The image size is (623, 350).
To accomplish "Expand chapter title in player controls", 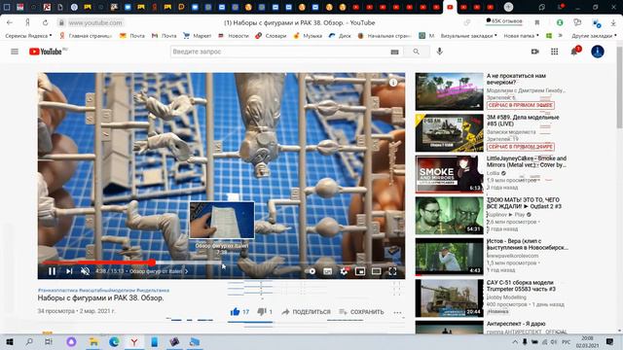I will tap(159, 271).
